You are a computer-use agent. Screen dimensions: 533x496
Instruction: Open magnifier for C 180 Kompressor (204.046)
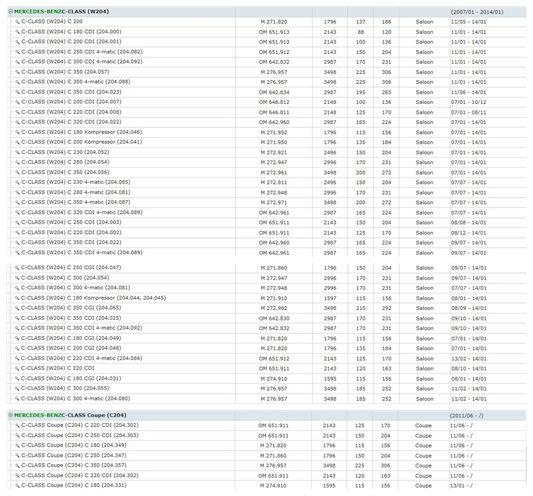(18, 132)
